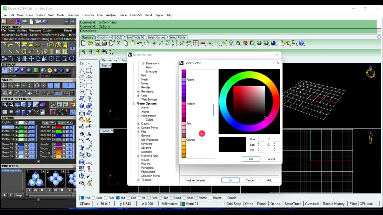Click Reset in the Main Menu panel

pos(68,30)
